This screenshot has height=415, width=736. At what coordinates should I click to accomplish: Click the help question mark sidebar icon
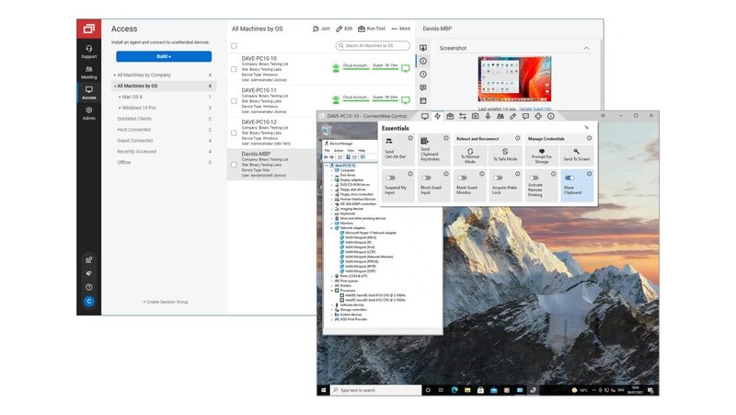click(88, 287)
